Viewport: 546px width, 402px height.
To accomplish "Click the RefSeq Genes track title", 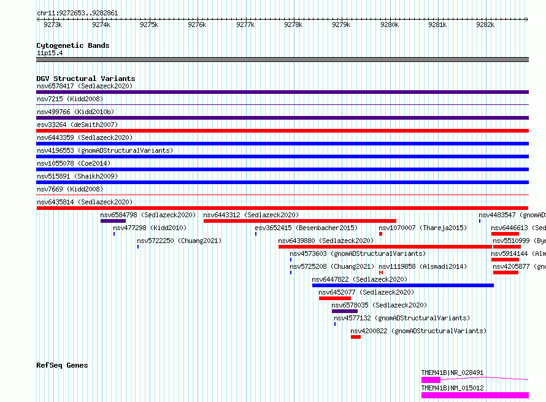I will tap(62, 365).
